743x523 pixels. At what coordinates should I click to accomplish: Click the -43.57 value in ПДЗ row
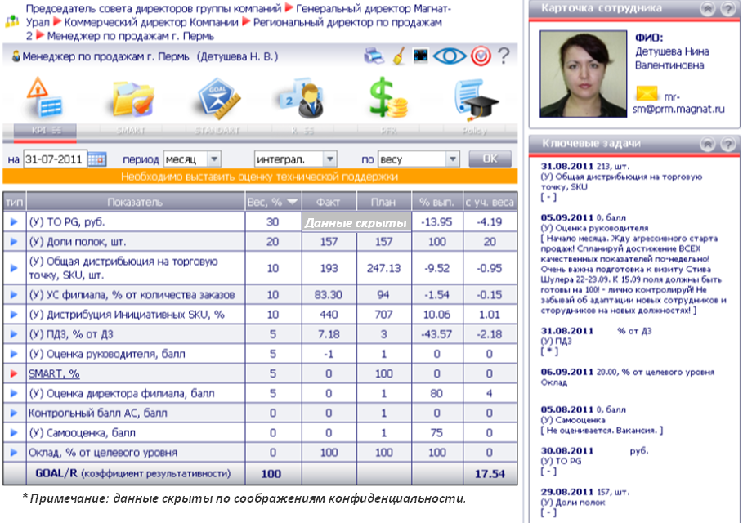point(436,334)
